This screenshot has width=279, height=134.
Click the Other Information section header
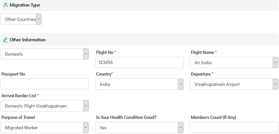28,40
